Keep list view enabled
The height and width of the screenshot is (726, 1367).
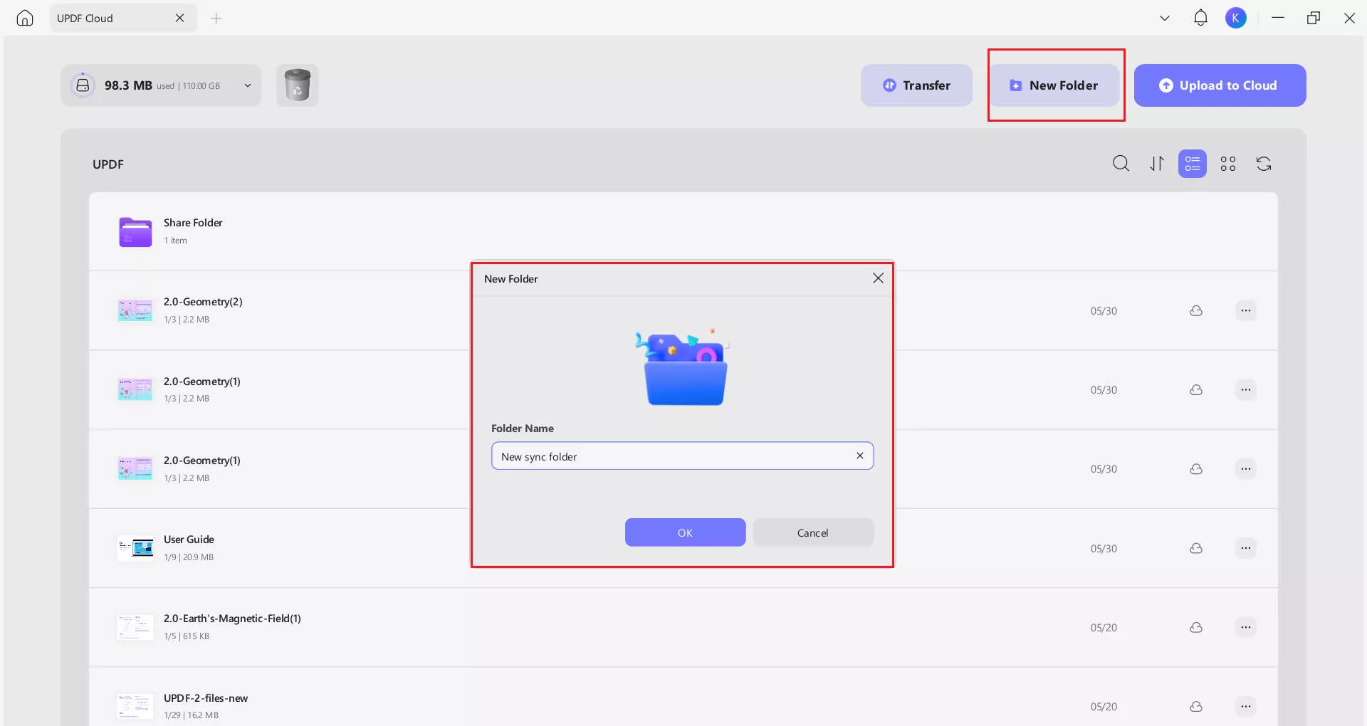coord(1192,164)
